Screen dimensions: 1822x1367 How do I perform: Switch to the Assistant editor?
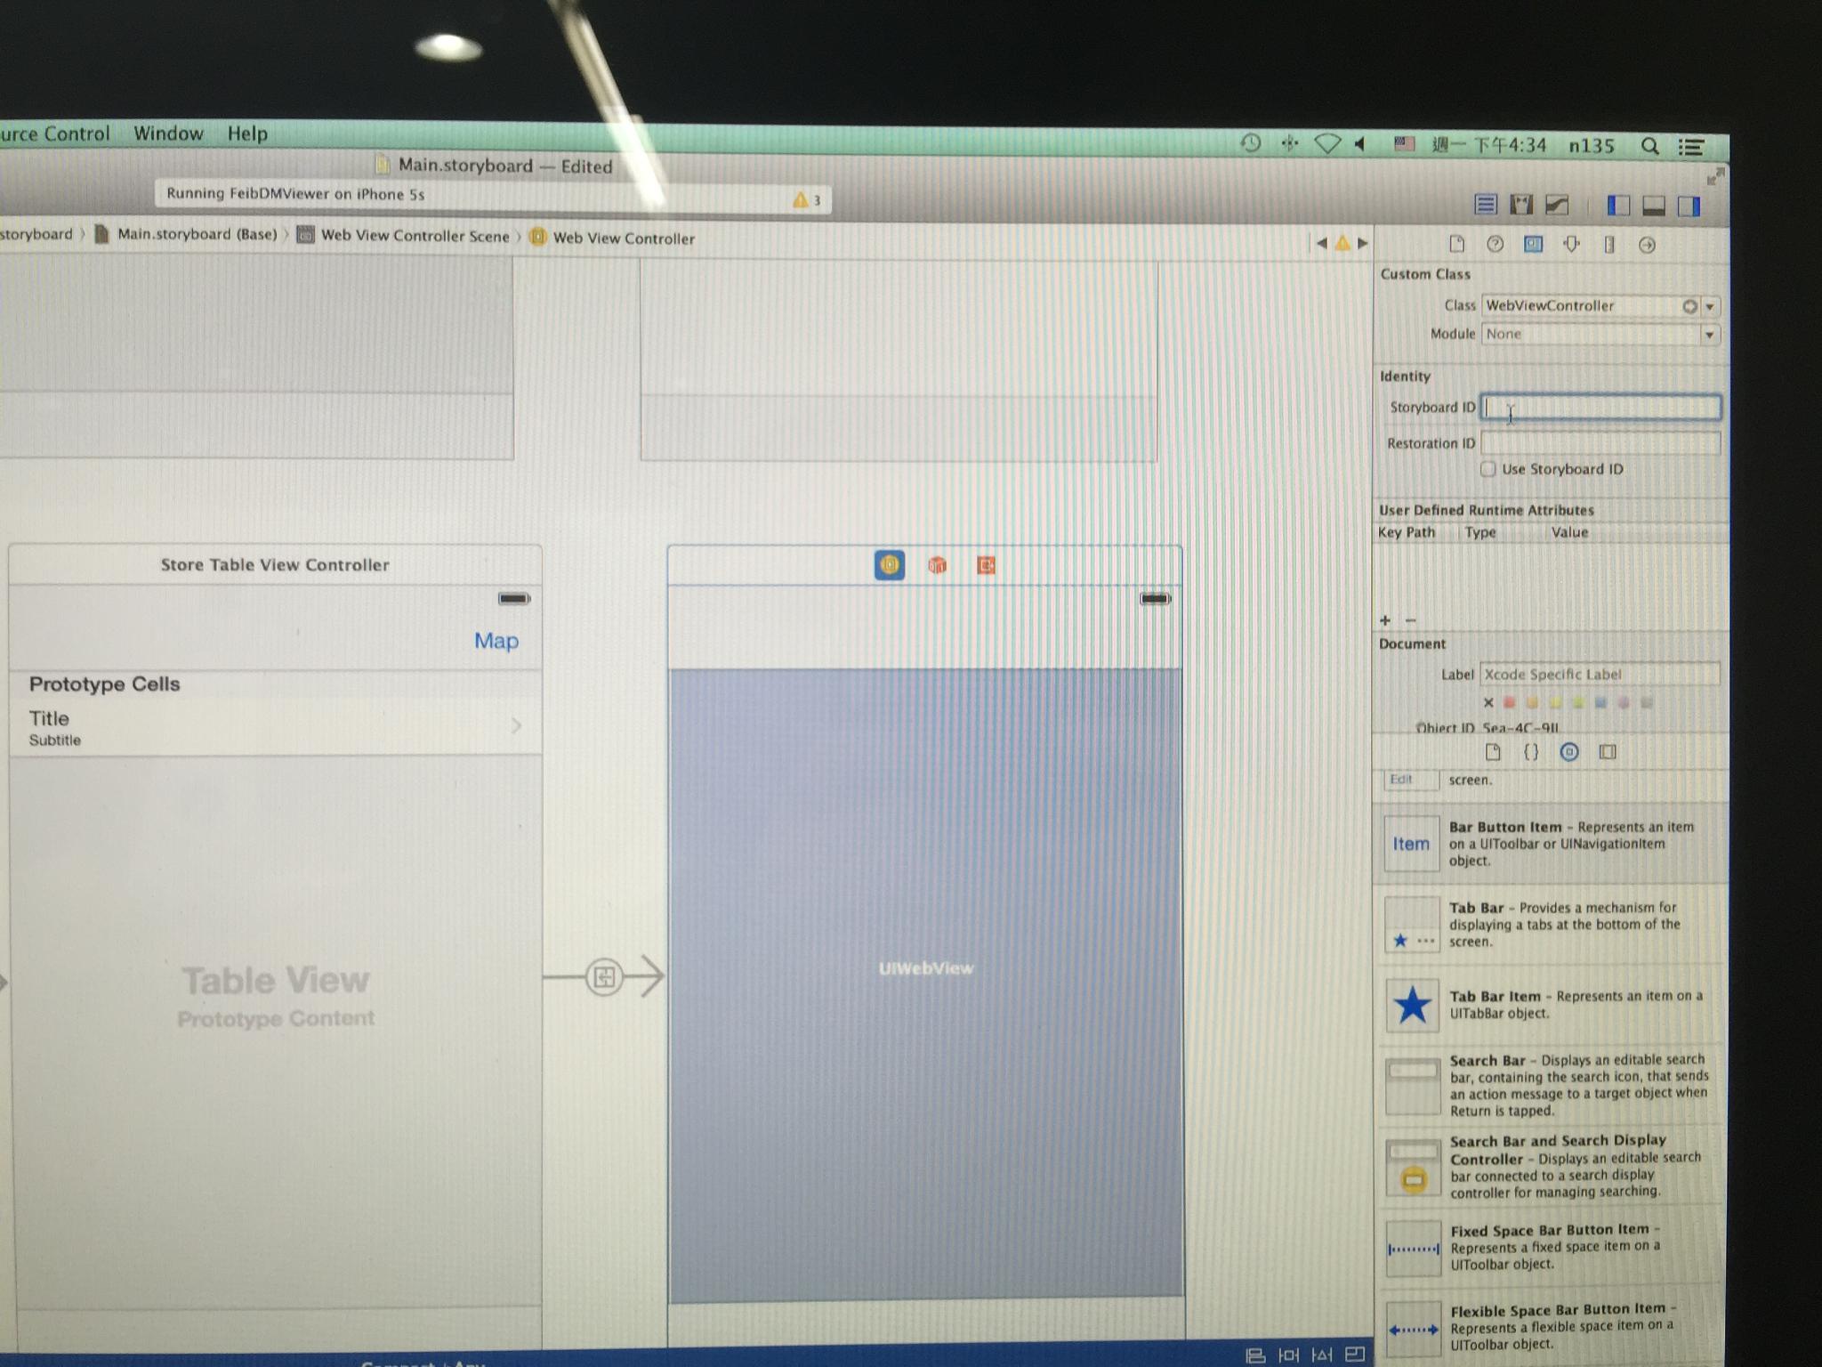1521,206
